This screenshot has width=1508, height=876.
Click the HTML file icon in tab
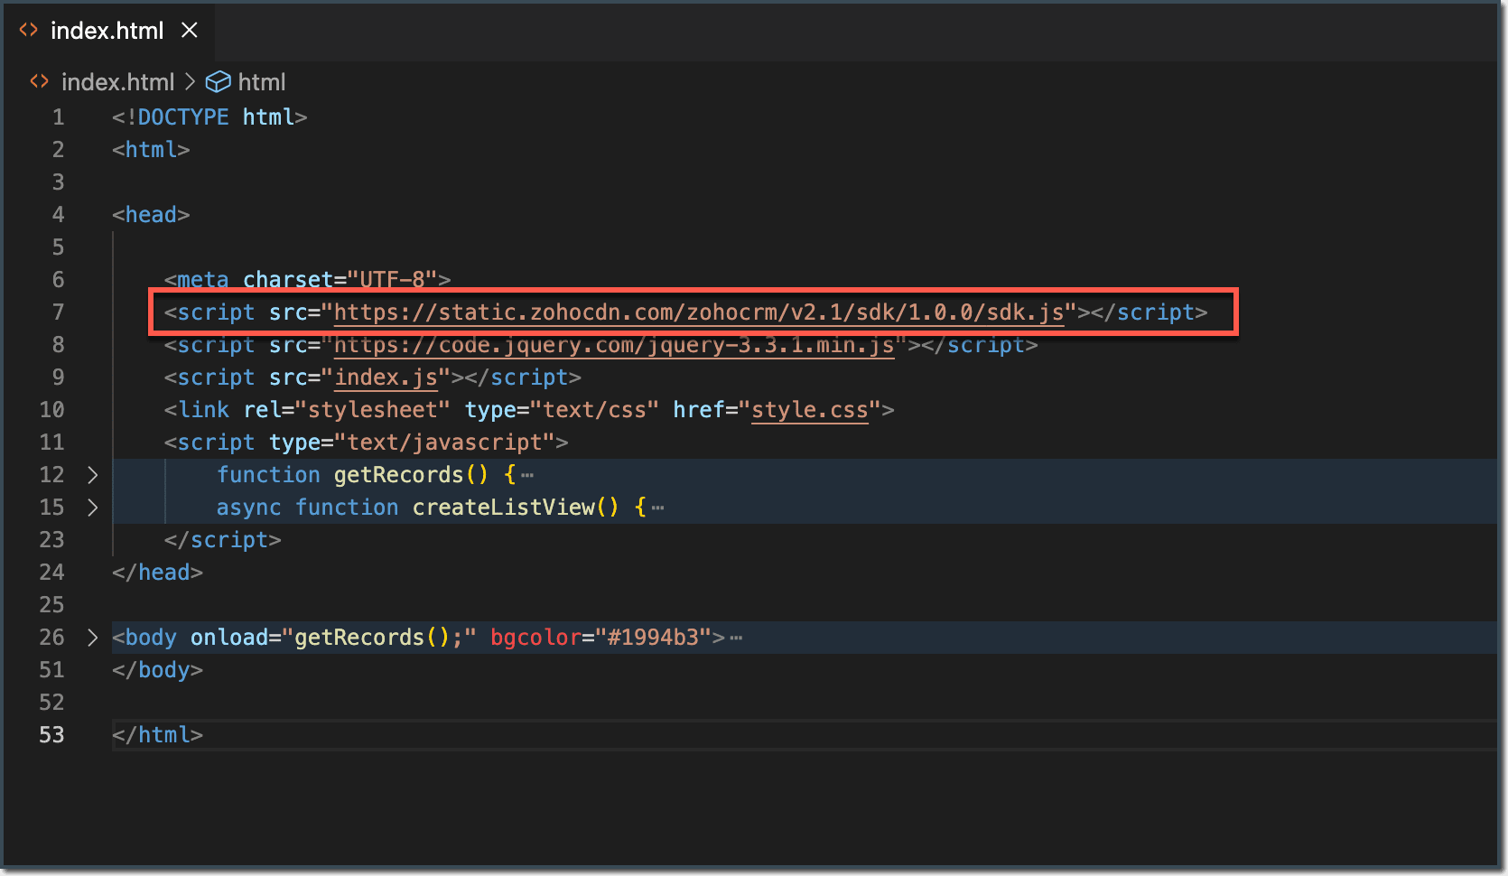pos(29,31)
